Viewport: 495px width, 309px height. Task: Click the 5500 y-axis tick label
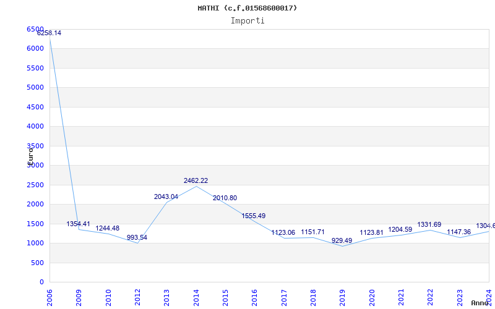point(35,68)
